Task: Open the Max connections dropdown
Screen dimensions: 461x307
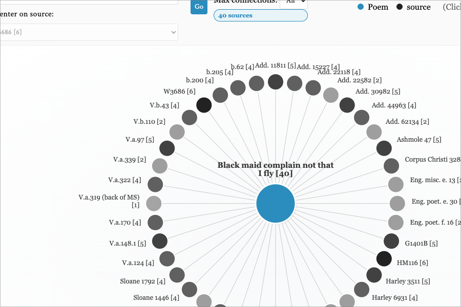Action: tap(294, 2)
